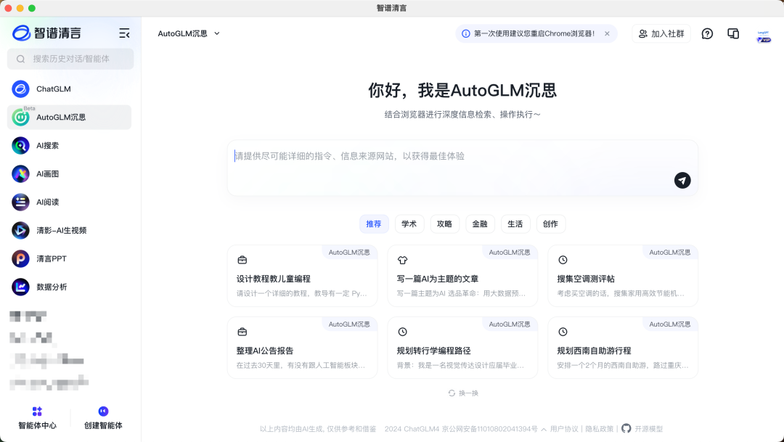Open the 隐私政策 link
784x442 pixels.
tap(600, 429)
